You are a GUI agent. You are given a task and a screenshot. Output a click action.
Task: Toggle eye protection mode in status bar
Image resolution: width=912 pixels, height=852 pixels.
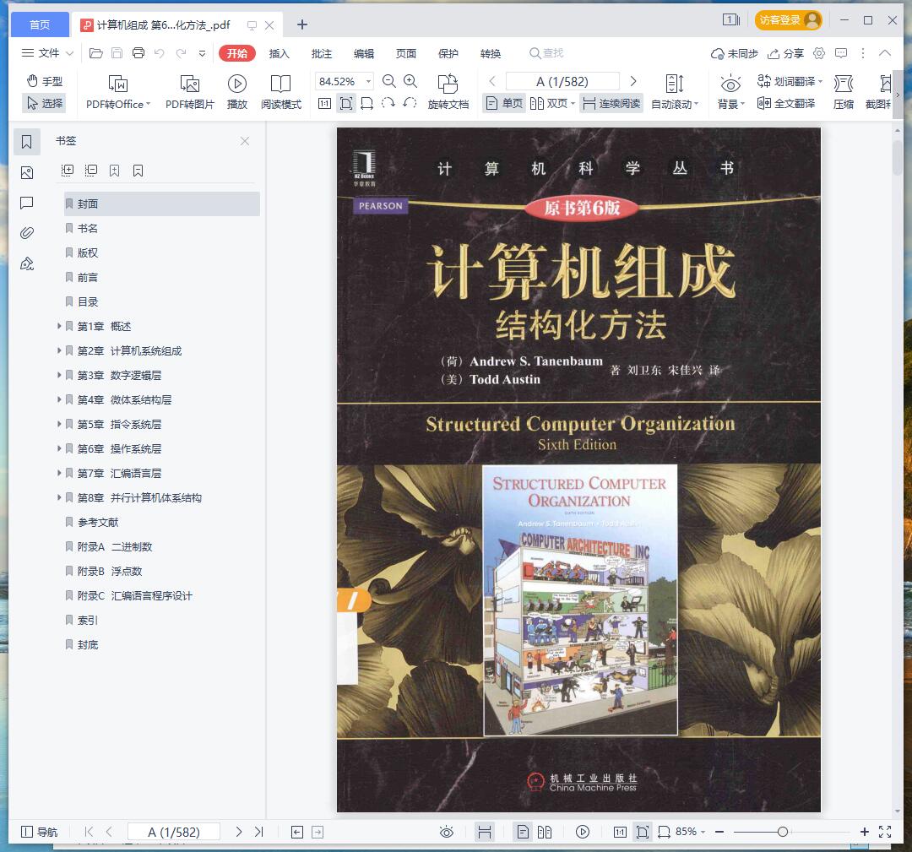(446, 832)
